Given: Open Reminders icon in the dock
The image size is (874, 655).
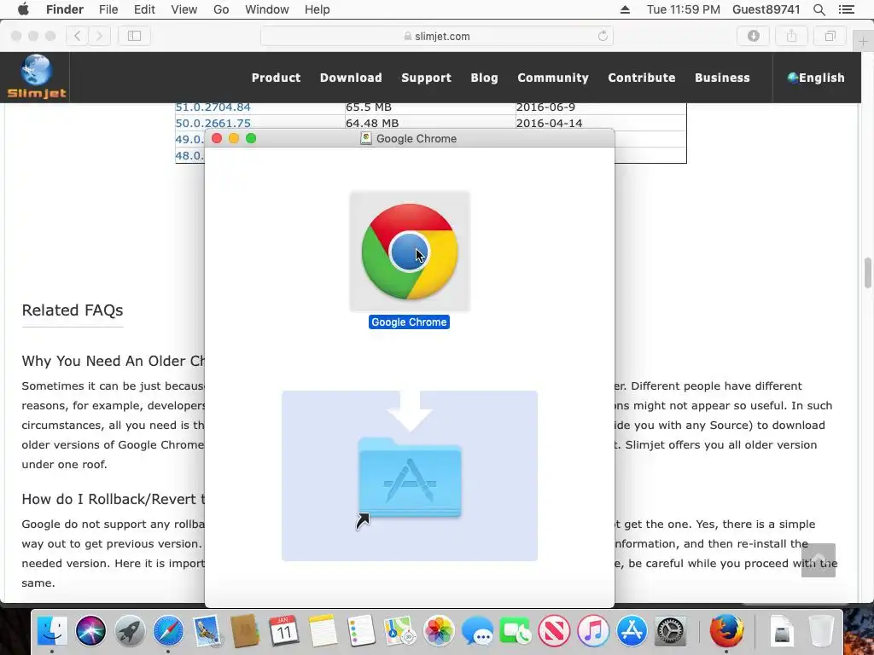Looking at the screenshot, I should click(x=361, y=631).
